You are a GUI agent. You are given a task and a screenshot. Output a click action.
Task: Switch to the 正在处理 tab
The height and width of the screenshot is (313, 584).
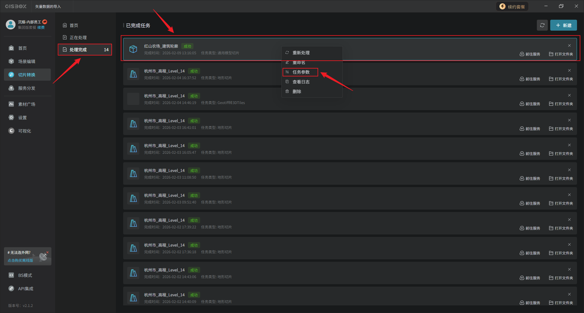pos(78,38)
